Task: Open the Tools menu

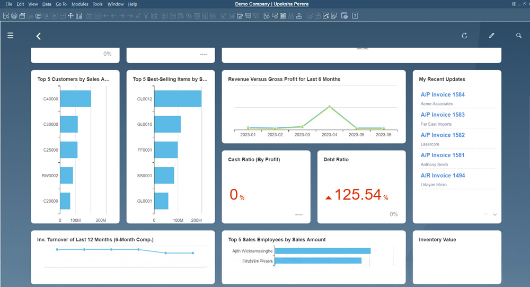Action: (98, 4)
